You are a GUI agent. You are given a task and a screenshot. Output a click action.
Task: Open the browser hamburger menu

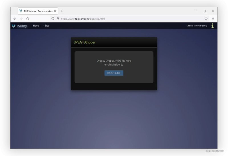click(213, 19)
